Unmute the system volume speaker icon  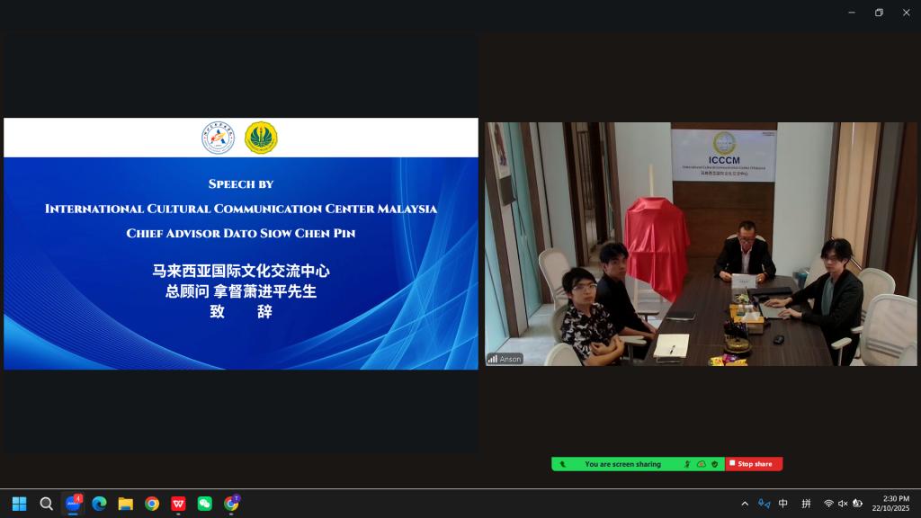click(843, 504)
